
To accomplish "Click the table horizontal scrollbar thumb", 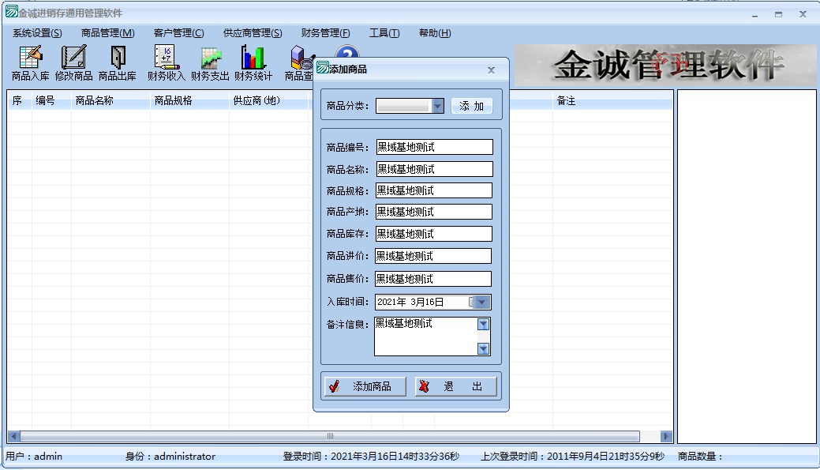I will (x=330, y=436).
